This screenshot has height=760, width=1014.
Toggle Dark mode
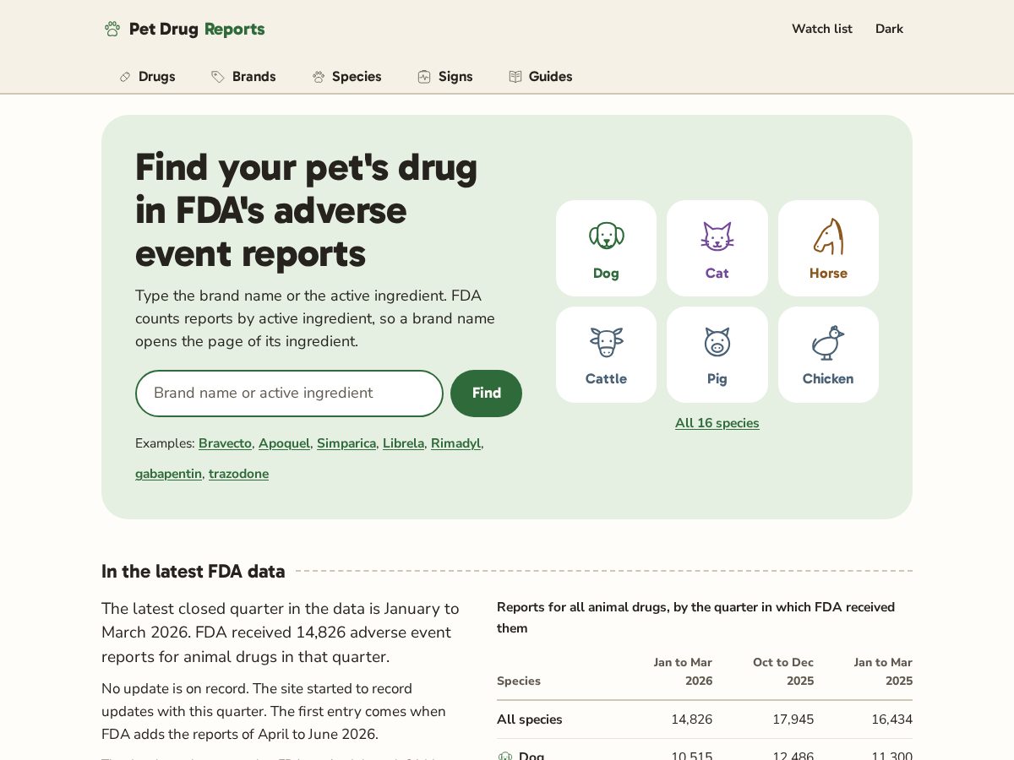(x=889, y=29)
